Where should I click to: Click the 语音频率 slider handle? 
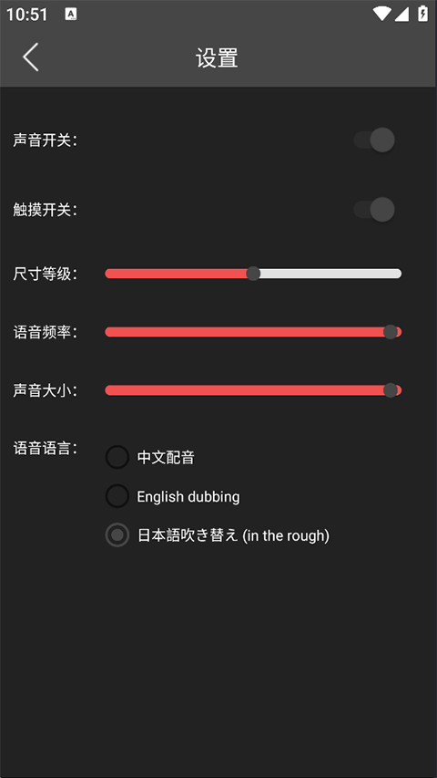coord(391,332)
